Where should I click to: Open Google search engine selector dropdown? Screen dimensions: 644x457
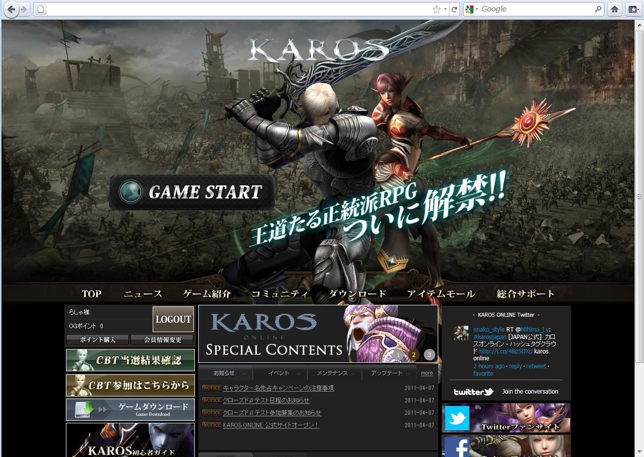pos(472,9)
